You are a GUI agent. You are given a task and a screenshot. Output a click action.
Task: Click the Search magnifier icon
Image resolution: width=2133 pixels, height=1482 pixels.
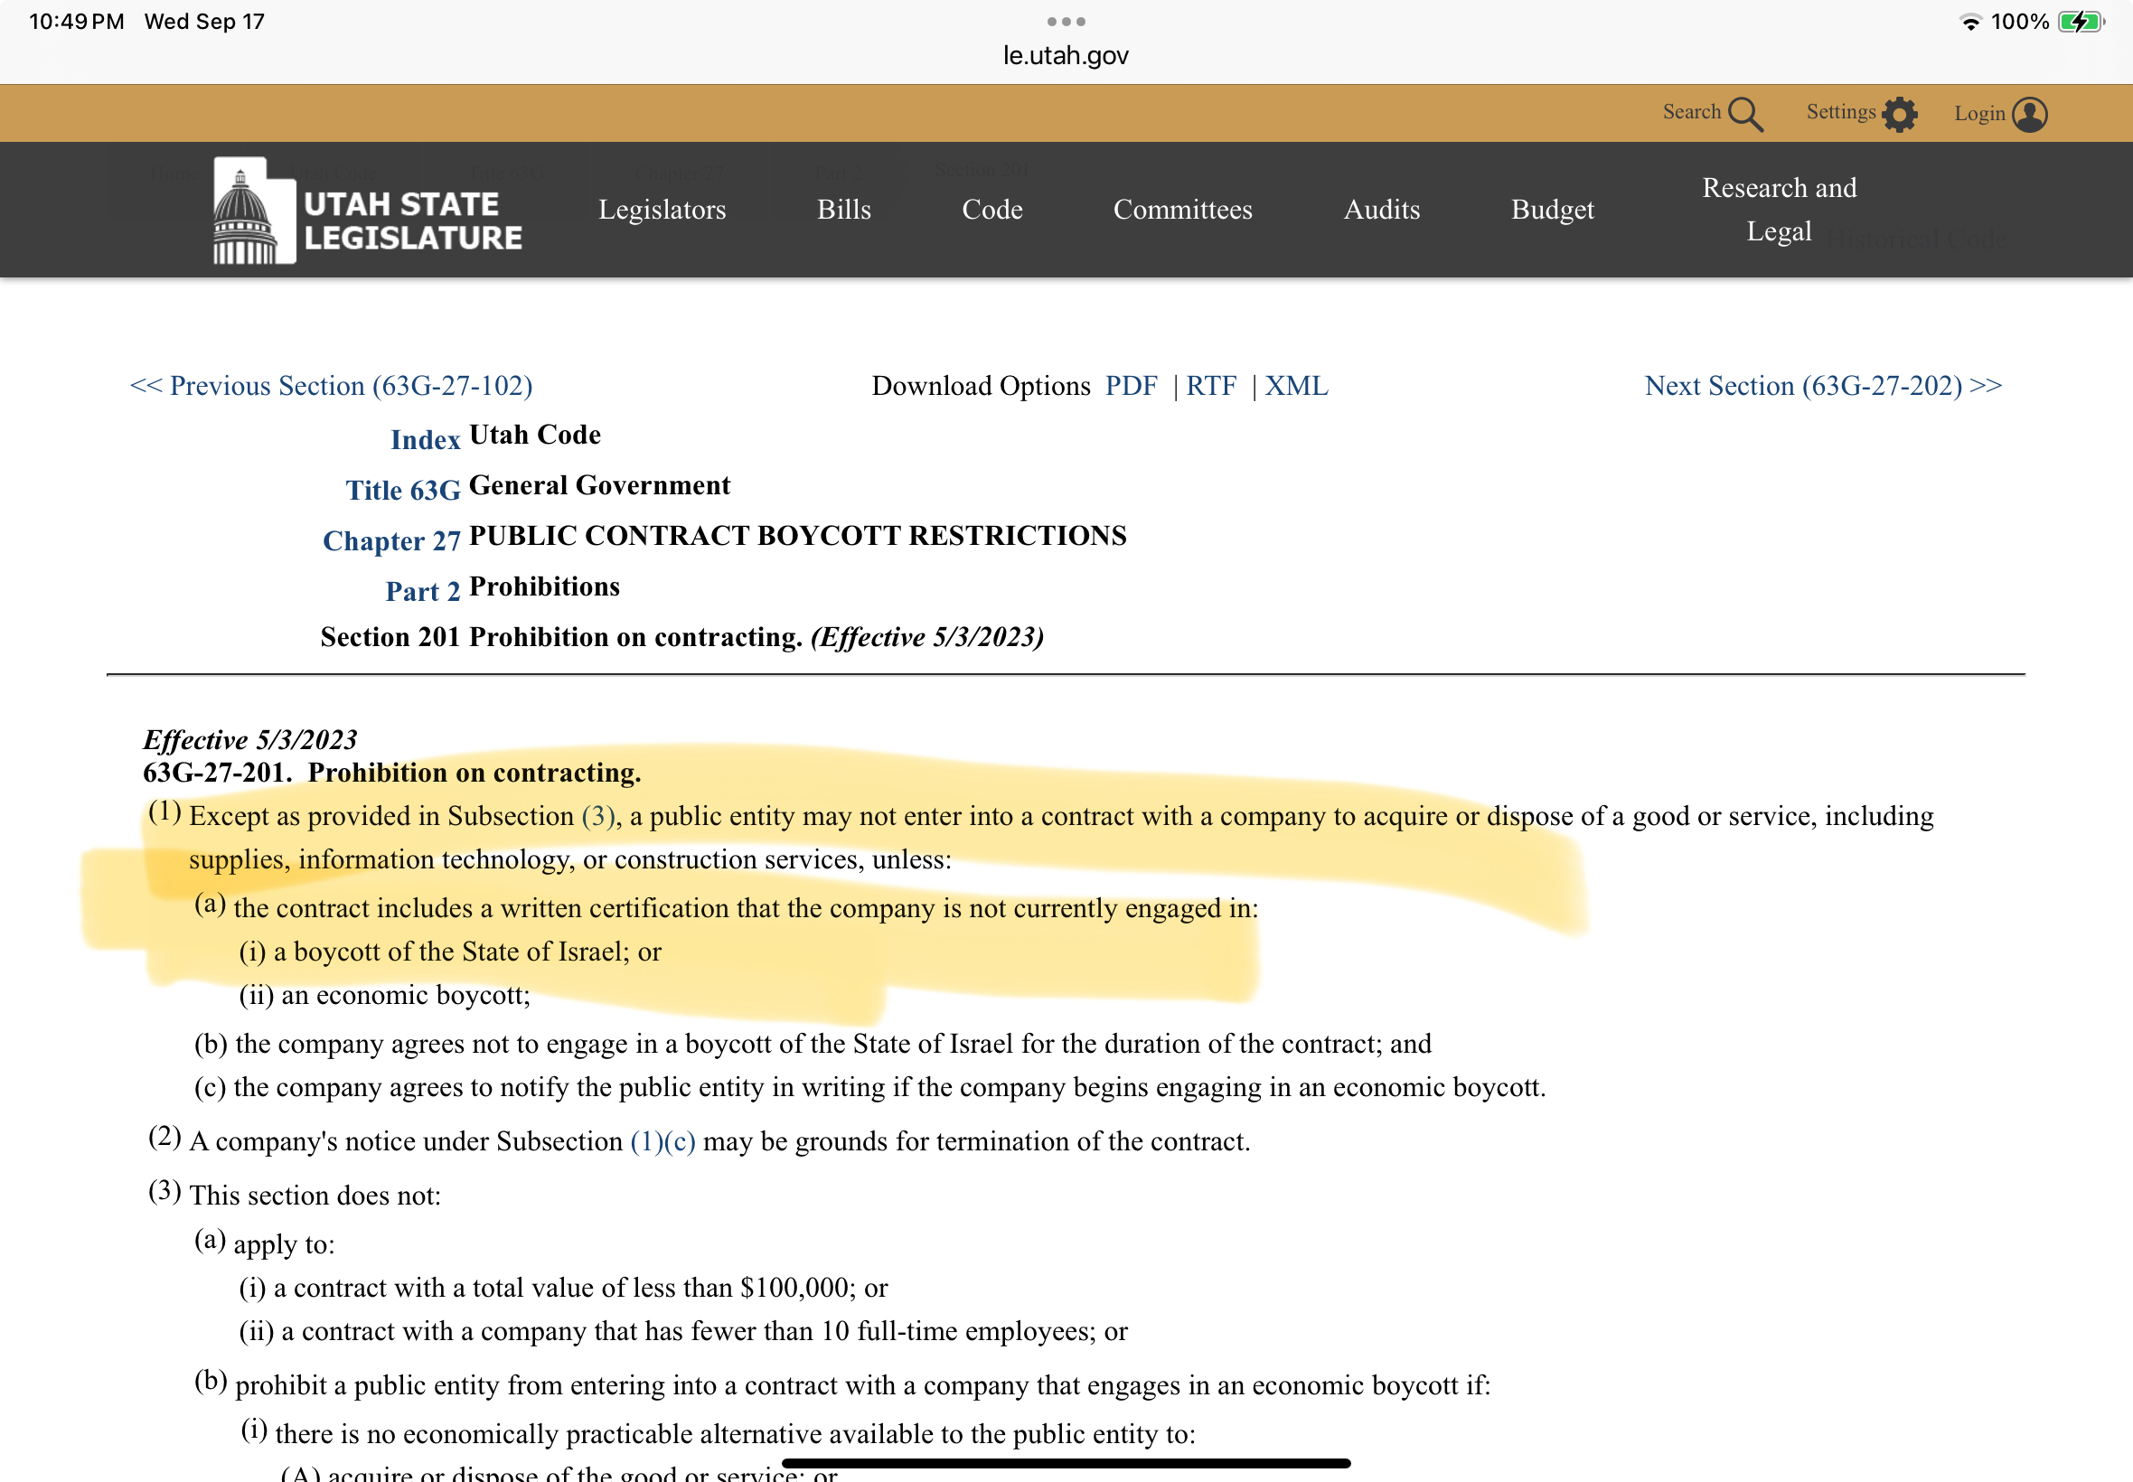point(1745,114)
